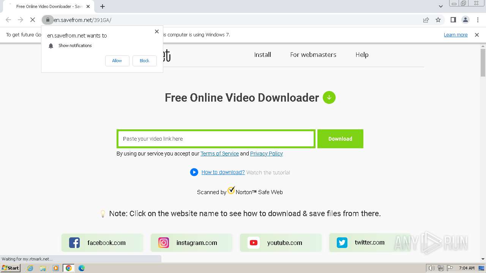Click the green download arrow icon
Screen dimensions: 486x273
point(329,97)
